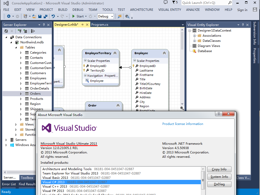Image resolution: width=260 pixels, height=195 pixels.
Task: Expand the Categories table node
Action: (21, 53)
